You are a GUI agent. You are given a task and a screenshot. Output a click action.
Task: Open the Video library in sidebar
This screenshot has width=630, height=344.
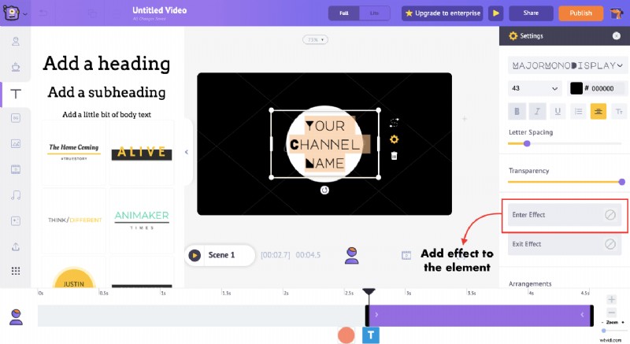click(16, 169)
